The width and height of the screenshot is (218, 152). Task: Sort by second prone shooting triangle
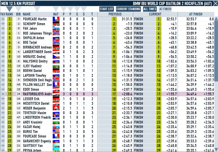(70, 9)
